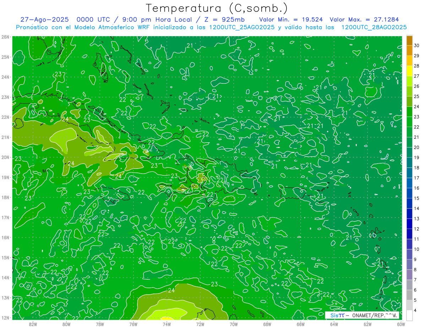
Task: Click the "70W" longitude axis label
Action: click(x=234, y=324)
